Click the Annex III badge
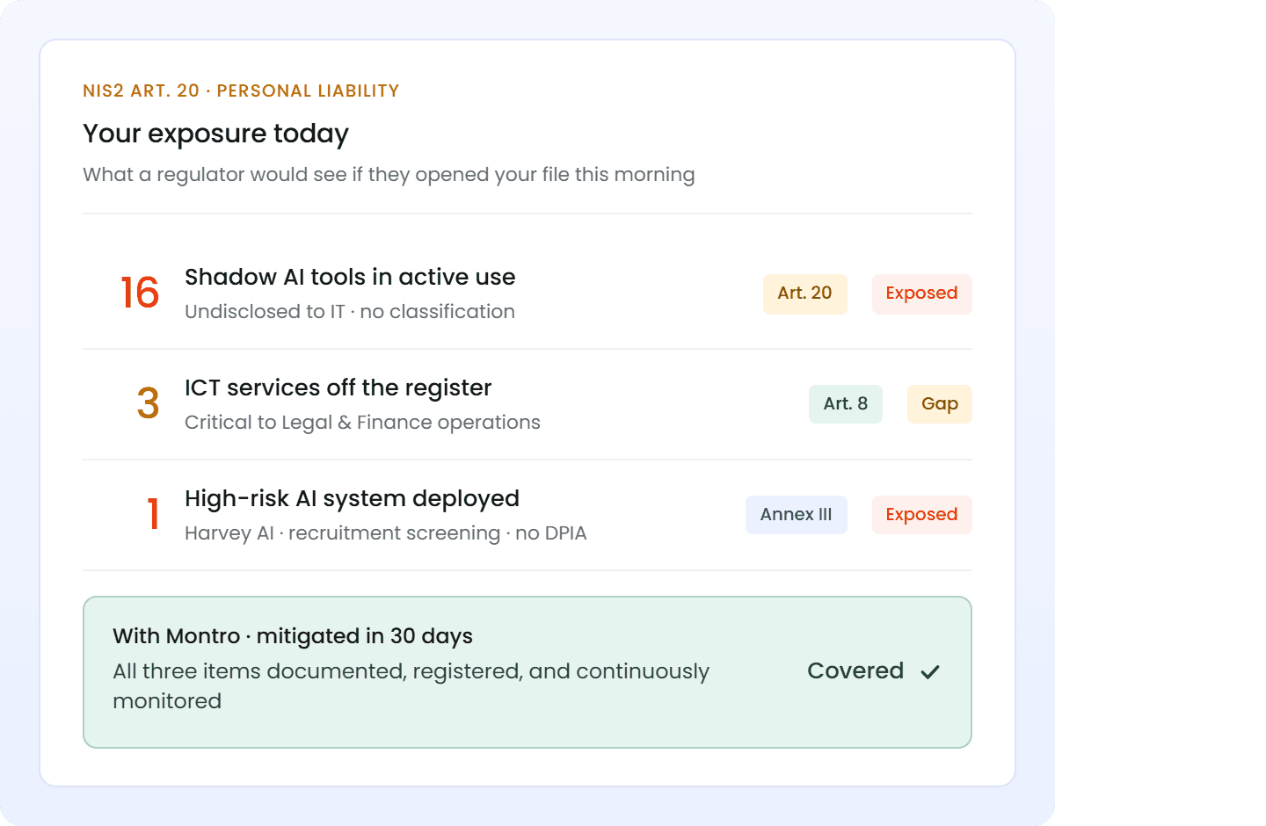1266x826 pixels. click(796, 515)
